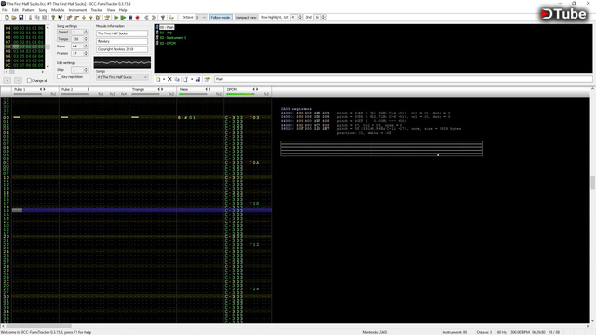
Task: Enable the Key repetition checkbox
Action: tap(59, 77)
